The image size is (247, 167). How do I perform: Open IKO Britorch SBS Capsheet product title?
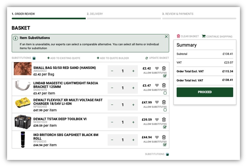66,137
